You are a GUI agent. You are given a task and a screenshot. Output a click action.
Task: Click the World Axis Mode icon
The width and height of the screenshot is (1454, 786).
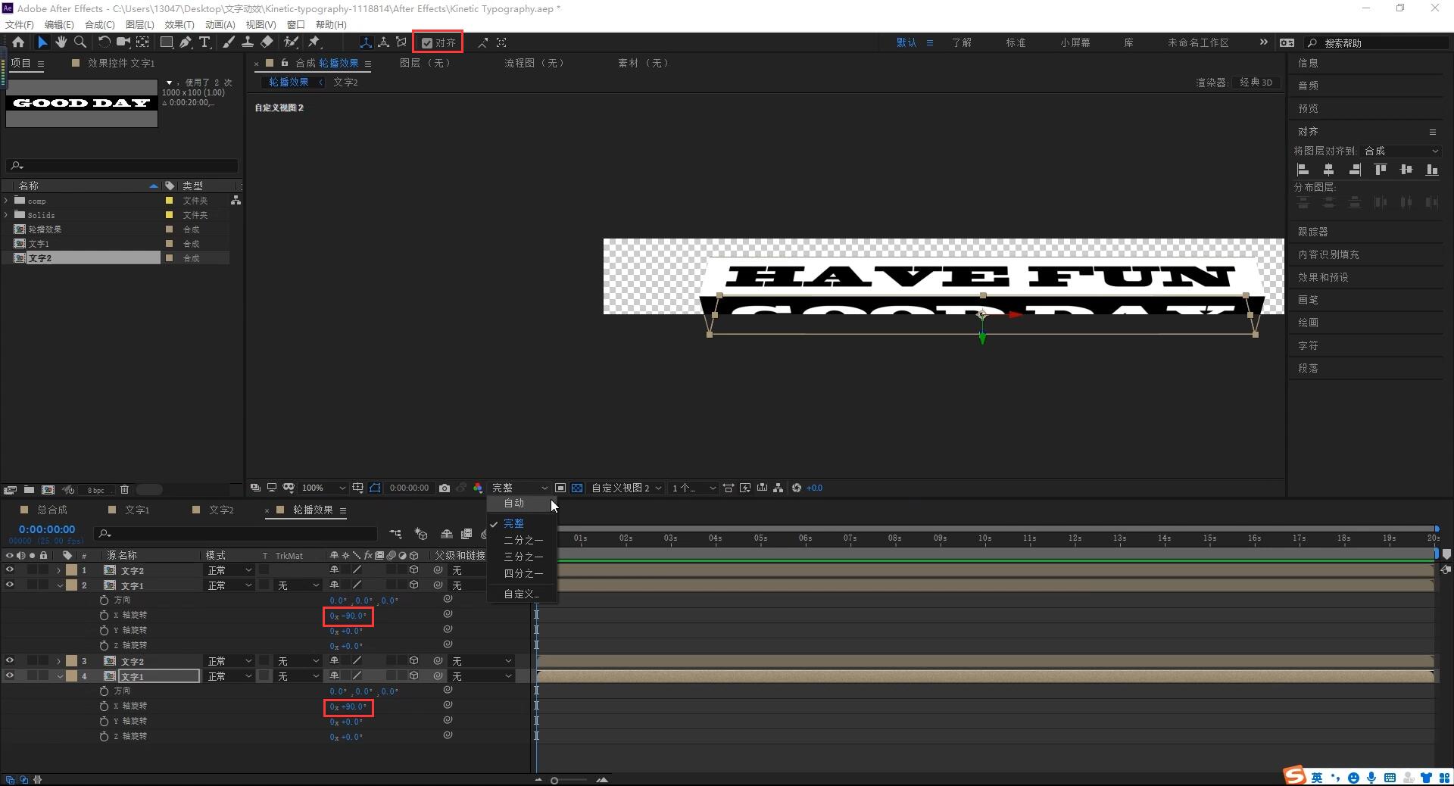pos(384,42)
